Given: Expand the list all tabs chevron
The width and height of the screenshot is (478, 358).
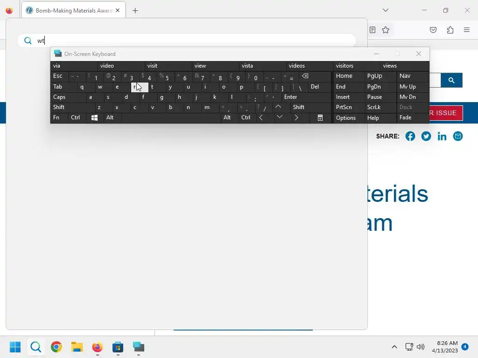Looking at the screenshot, I should point(386,10).
